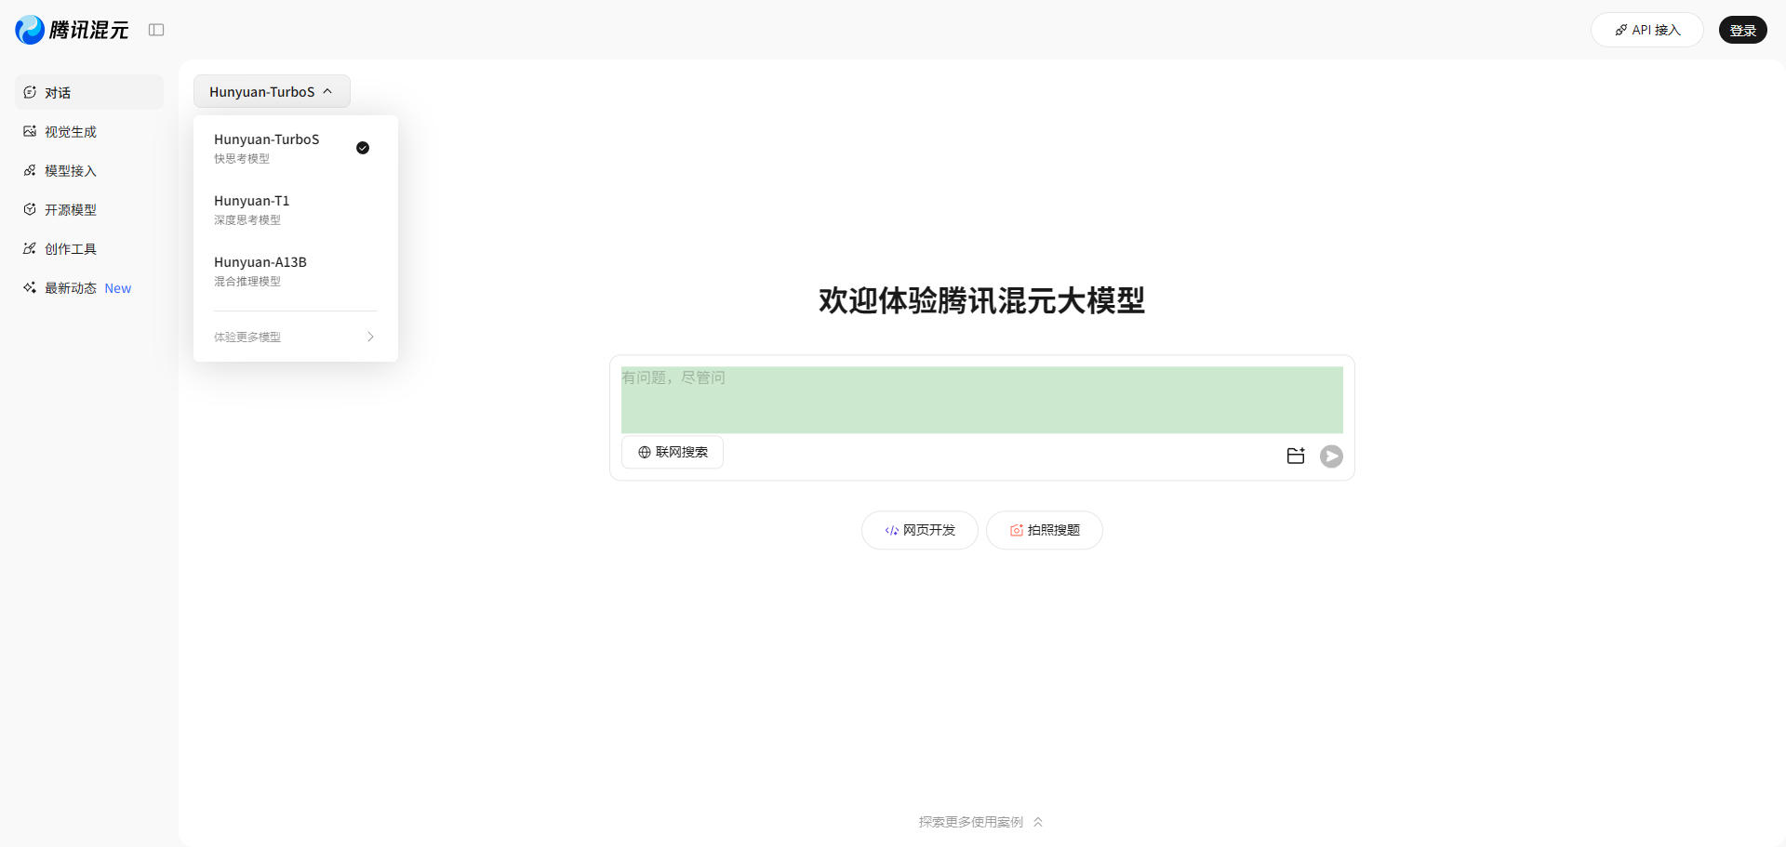Click the 拍照搜题 shortcut button

pyautogui.click(x=1045, y=530)
